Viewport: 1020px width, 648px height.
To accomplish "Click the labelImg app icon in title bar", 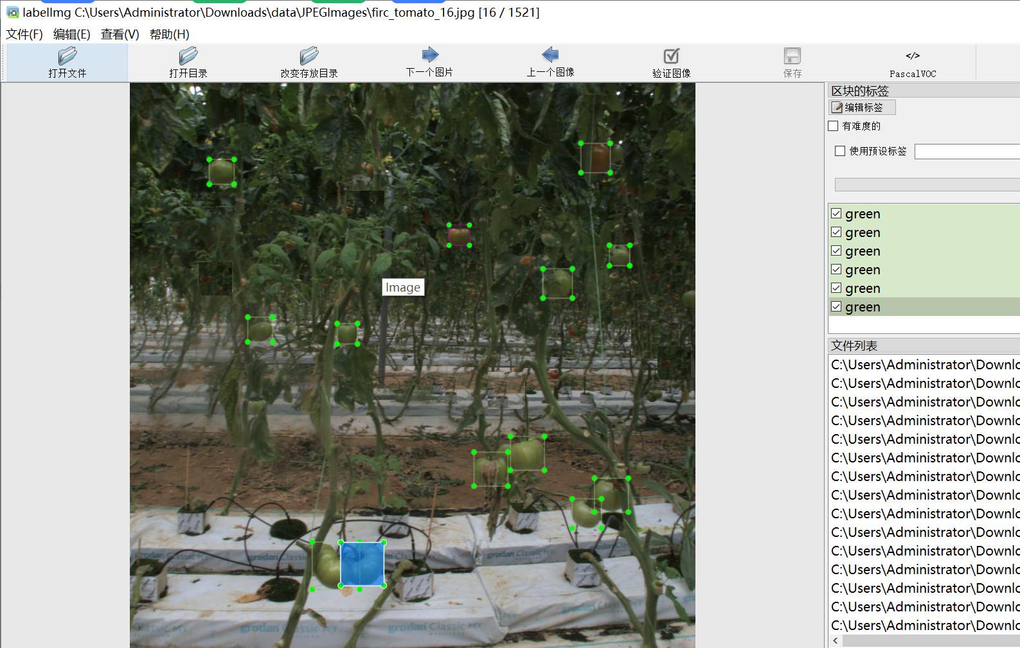I will pyautogui.click(x=12, y=12).
